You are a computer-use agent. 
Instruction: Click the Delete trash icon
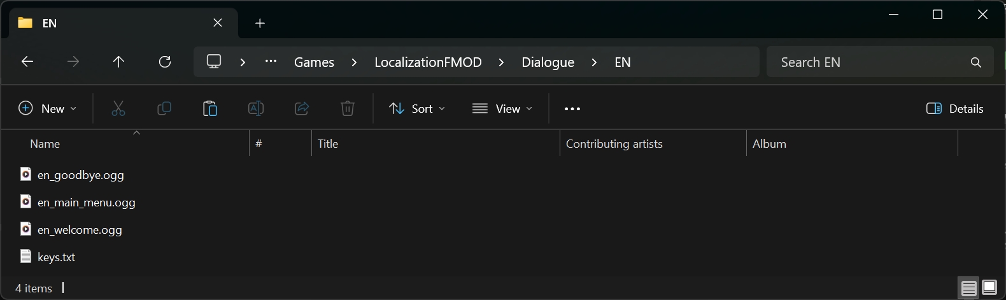(348, 108)
